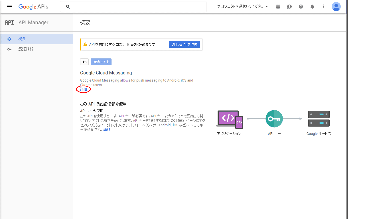Click the 有効にする button
The image size is (365, 219).
pos(101,62)
